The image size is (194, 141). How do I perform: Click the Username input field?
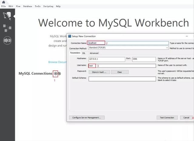coord(122,66)
